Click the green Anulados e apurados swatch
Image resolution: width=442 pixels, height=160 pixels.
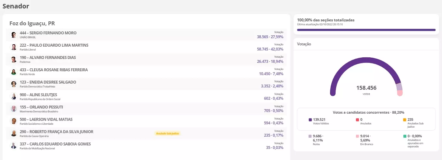[x=404, y=136]
